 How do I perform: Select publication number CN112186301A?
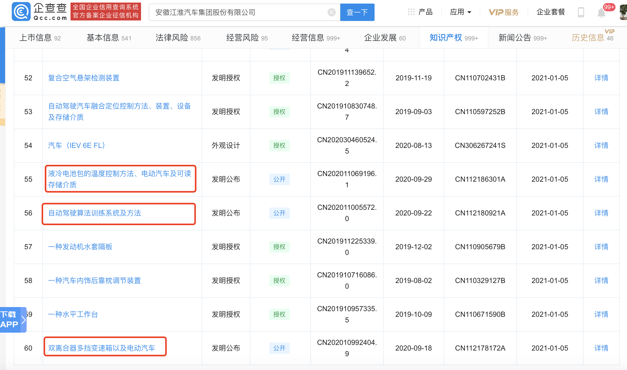coord(480,179)
